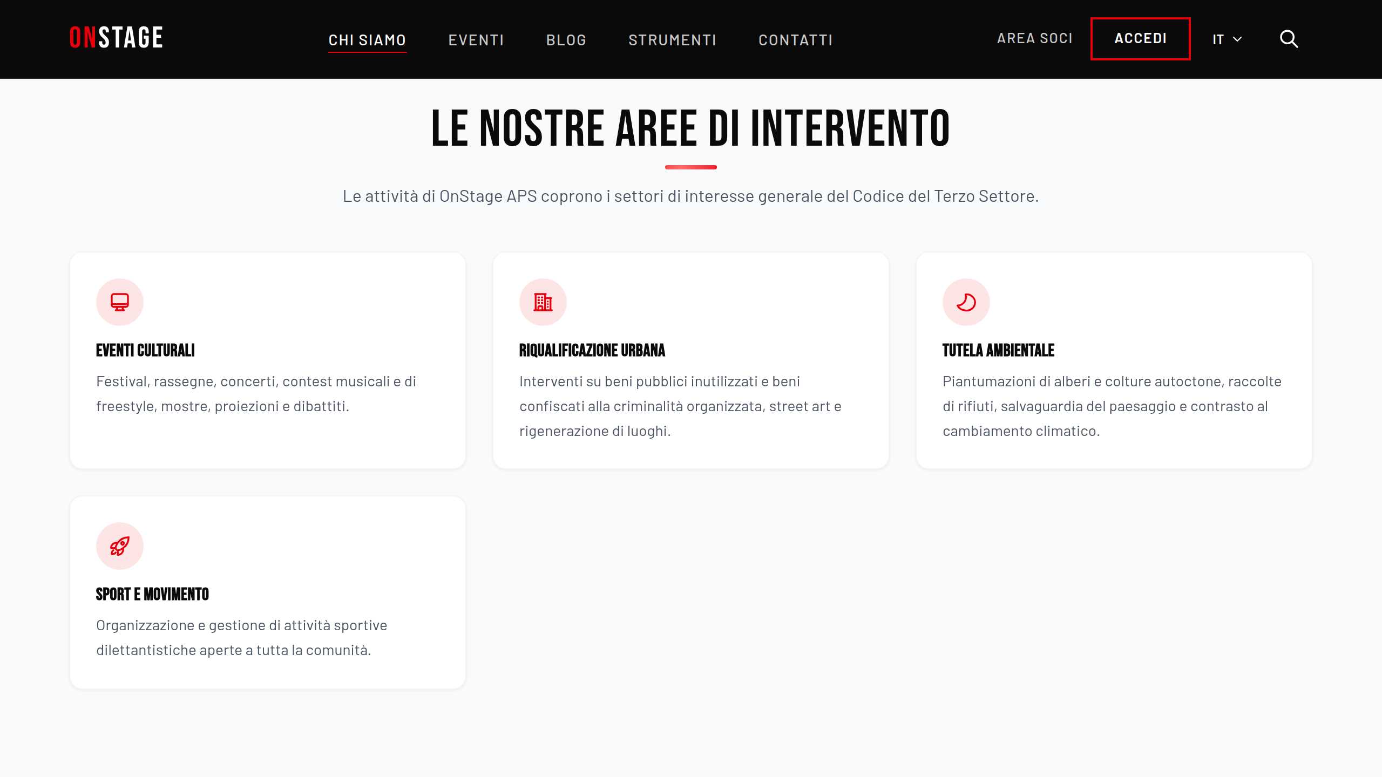
Task: Click the subtitle about Codice del Terzo Settore
Action: (690, 196)
